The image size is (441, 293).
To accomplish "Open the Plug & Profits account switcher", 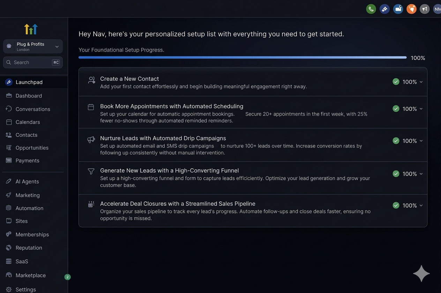I will click(x=33, y=47).
